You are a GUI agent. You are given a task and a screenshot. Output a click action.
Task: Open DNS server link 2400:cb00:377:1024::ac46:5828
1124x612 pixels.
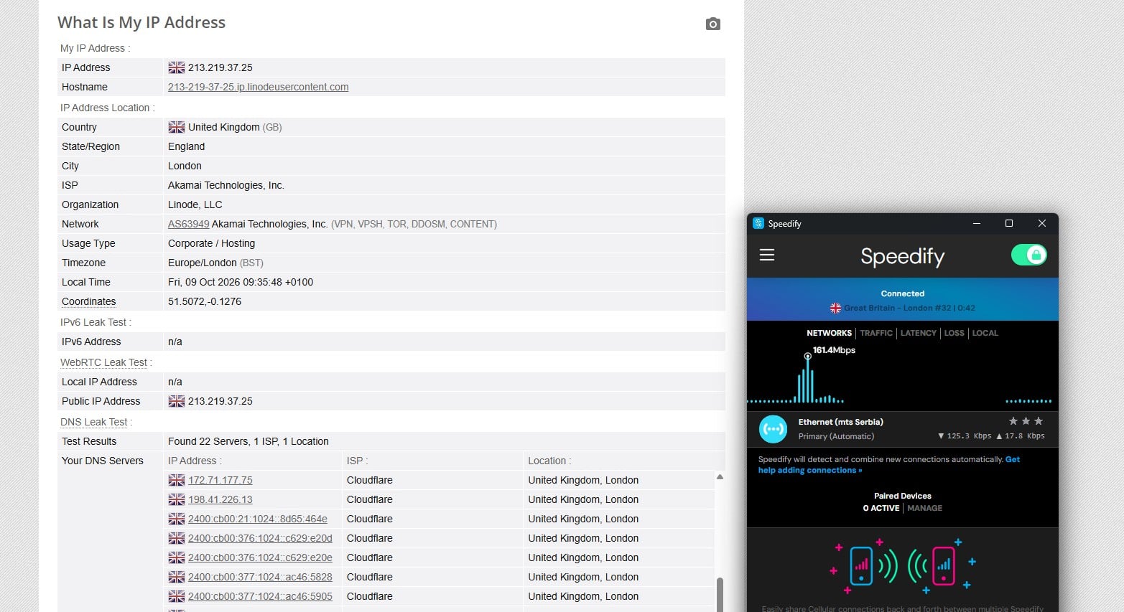[x=260, y=577]
